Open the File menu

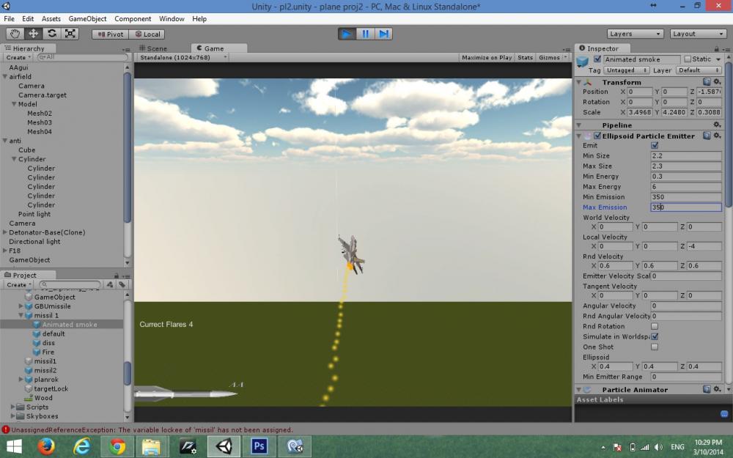click(x=9, y=19)
